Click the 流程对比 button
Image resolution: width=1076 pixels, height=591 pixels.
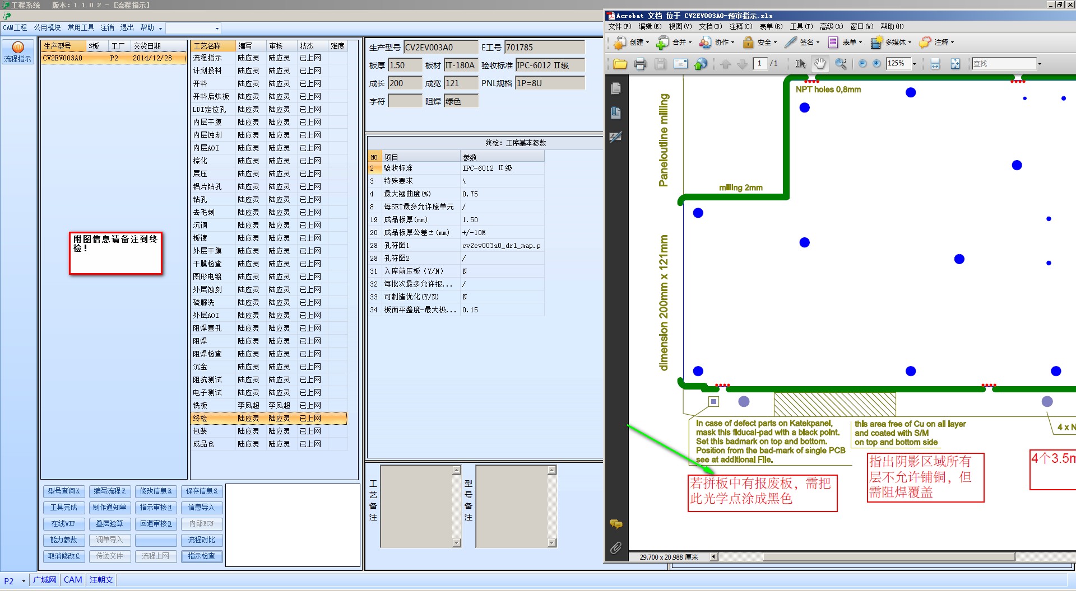202,540
